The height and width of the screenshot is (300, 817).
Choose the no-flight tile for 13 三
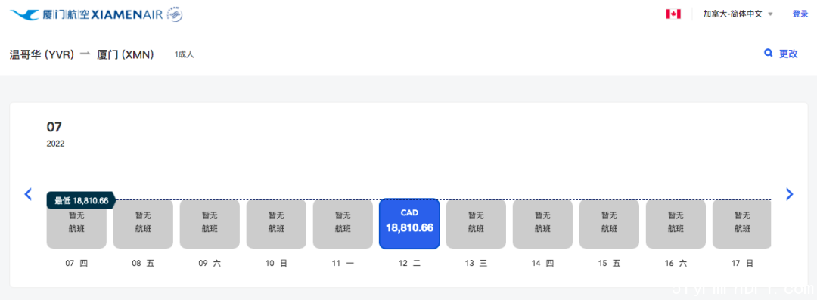point(477,224)
